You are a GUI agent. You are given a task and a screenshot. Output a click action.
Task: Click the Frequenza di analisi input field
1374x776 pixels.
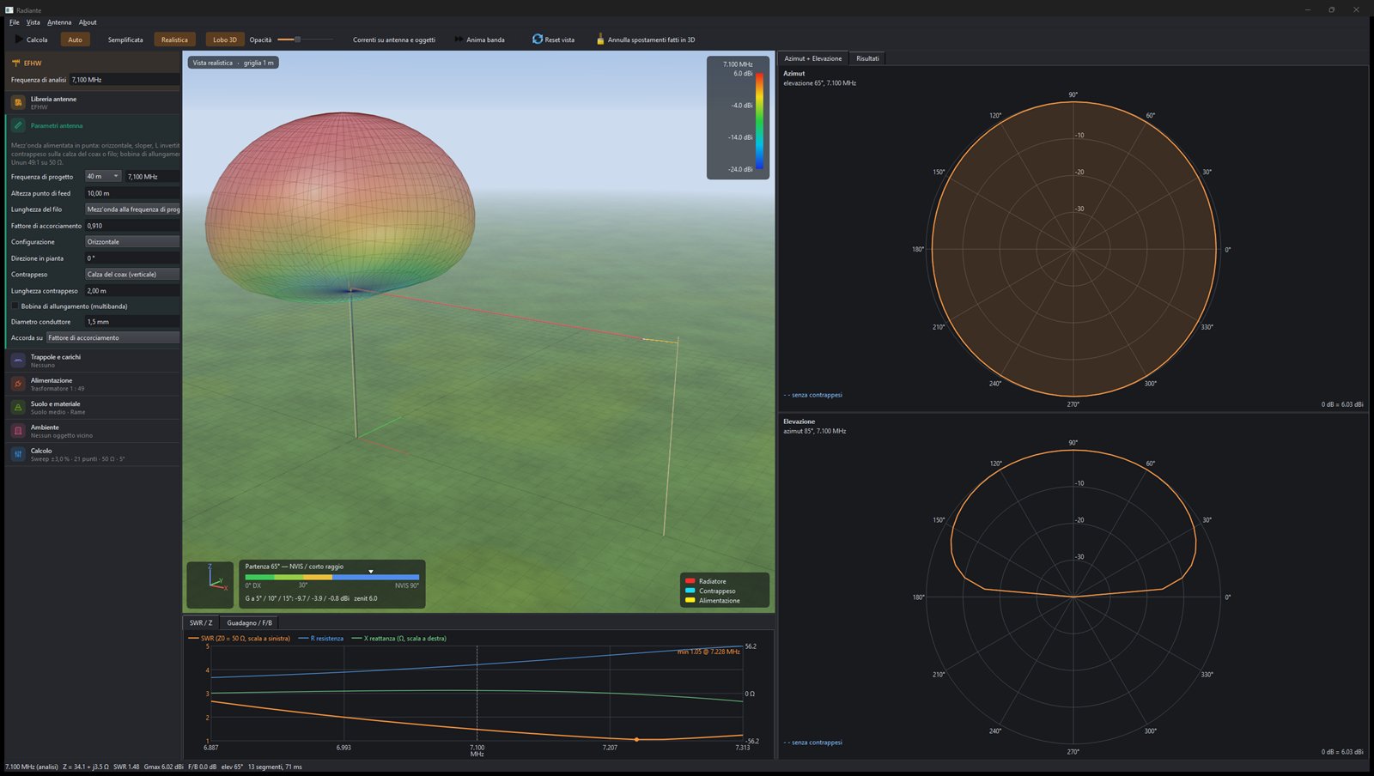pyautogui.click(x=125, y=80)
